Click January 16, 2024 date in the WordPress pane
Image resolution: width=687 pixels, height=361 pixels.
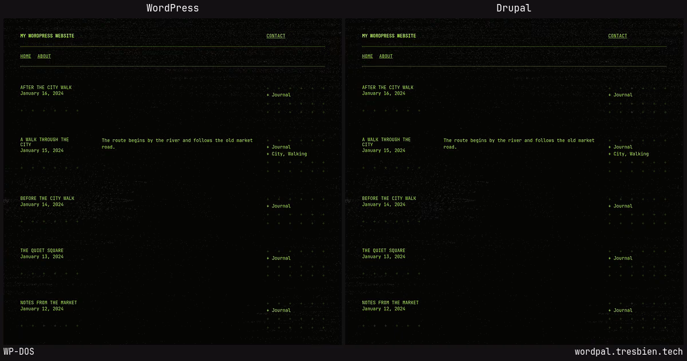tap(42, 93)
